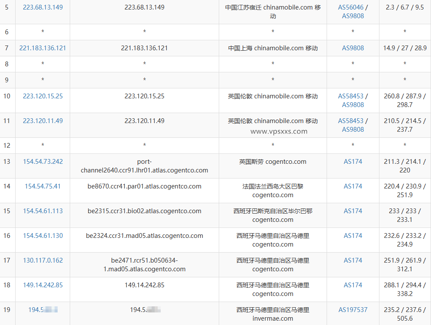Open IP link 223.120.15.25
Screen dimensions: 431x325
tap(42, 96)
